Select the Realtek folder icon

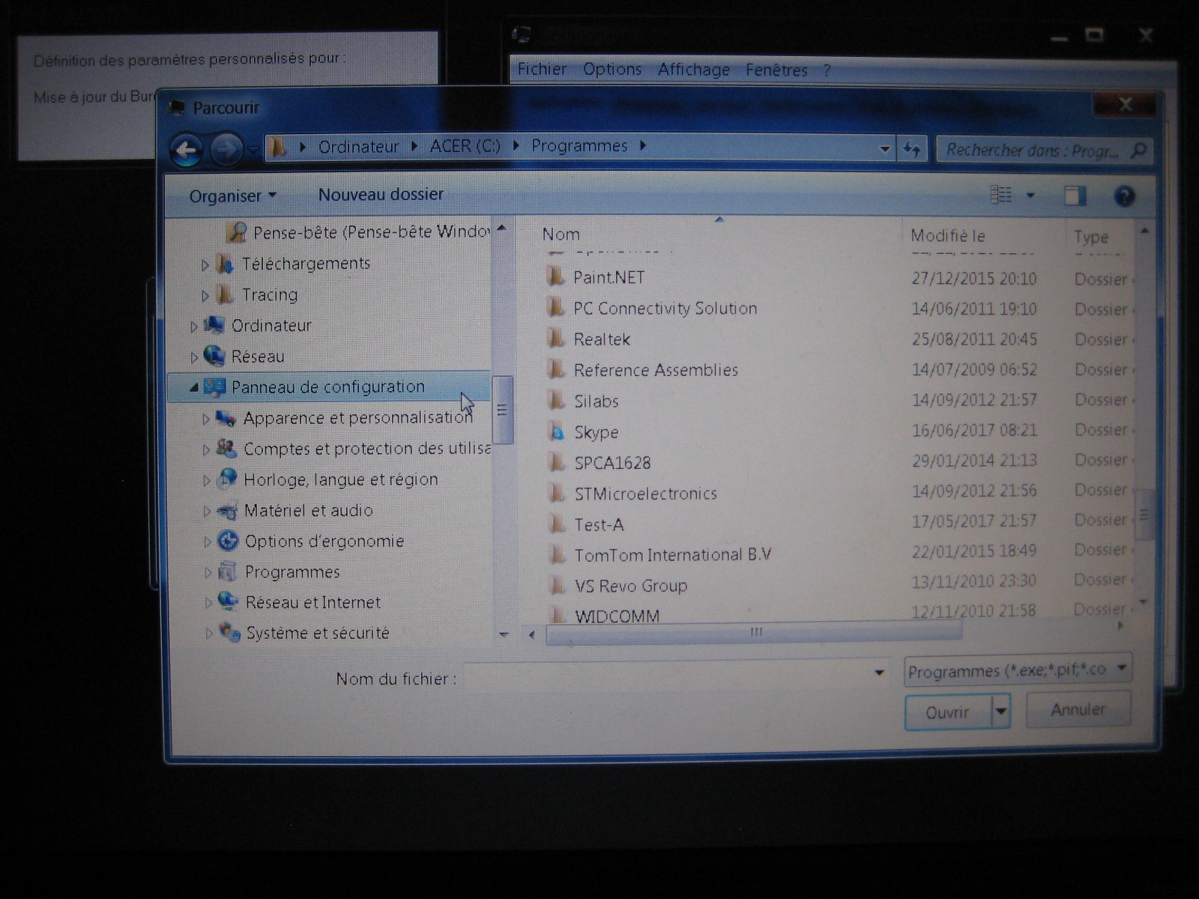click(555, 339)
